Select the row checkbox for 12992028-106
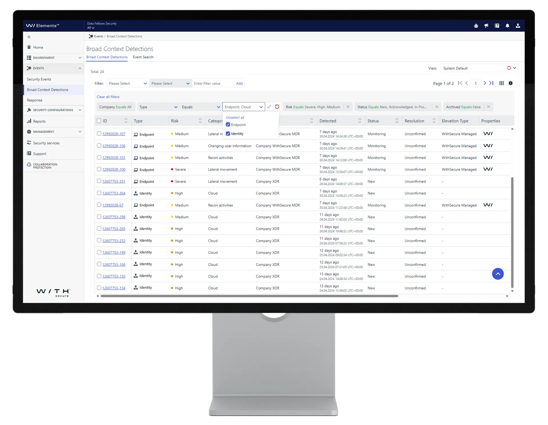 pos(99,146)
